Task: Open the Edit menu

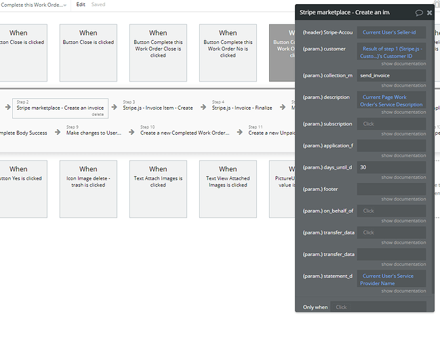Action: [81, 5]
